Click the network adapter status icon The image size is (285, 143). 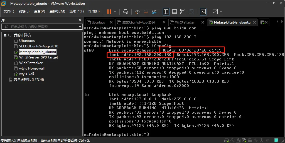click(244, 140)
